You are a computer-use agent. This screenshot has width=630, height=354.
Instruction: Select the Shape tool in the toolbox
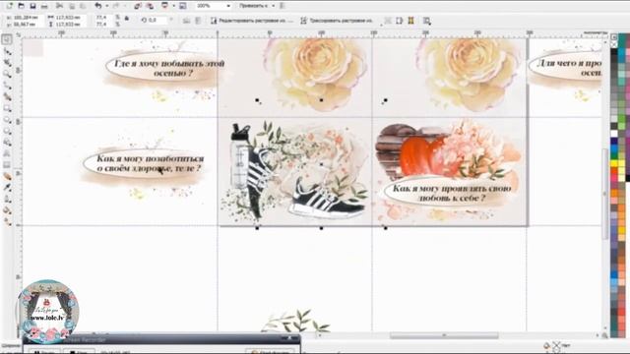(7, 51)
